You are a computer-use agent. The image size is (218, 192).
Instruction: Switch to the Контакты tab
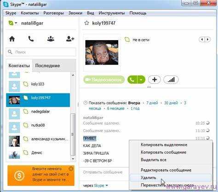coord(19,66)
